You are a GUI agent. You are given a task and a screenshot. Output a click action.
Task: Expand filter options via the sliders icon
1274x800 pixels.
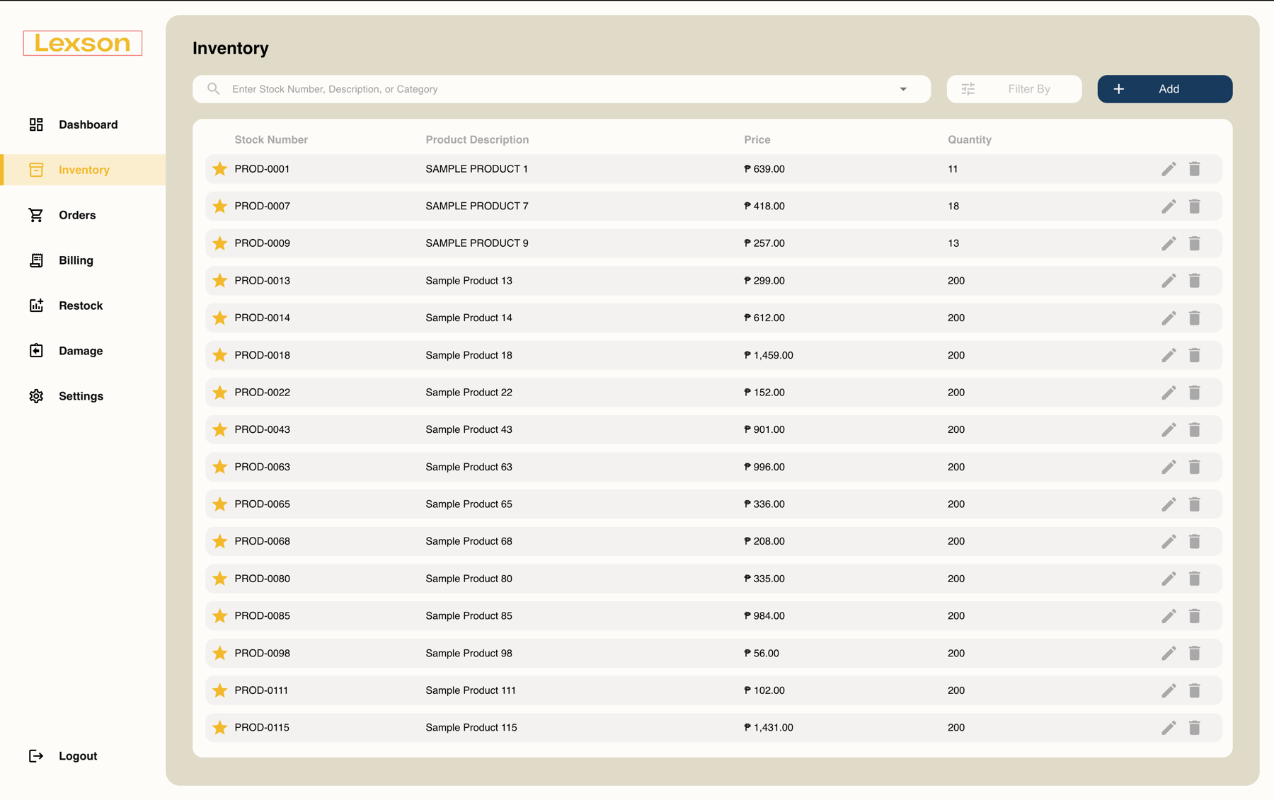[x=968, y=88]
